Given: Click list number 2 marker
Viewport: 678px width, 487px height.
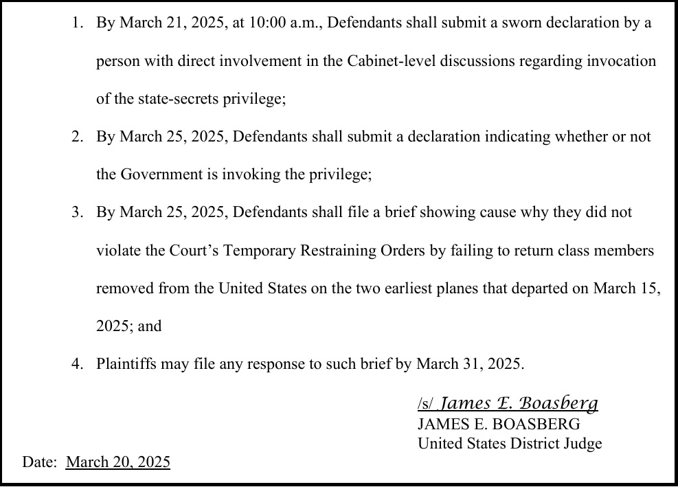Looking at the screenshot, I should (x=77, y=137).
